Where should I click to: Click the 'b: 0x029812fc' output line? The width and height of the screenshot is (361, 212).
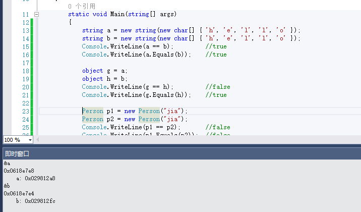pos(35,201)
